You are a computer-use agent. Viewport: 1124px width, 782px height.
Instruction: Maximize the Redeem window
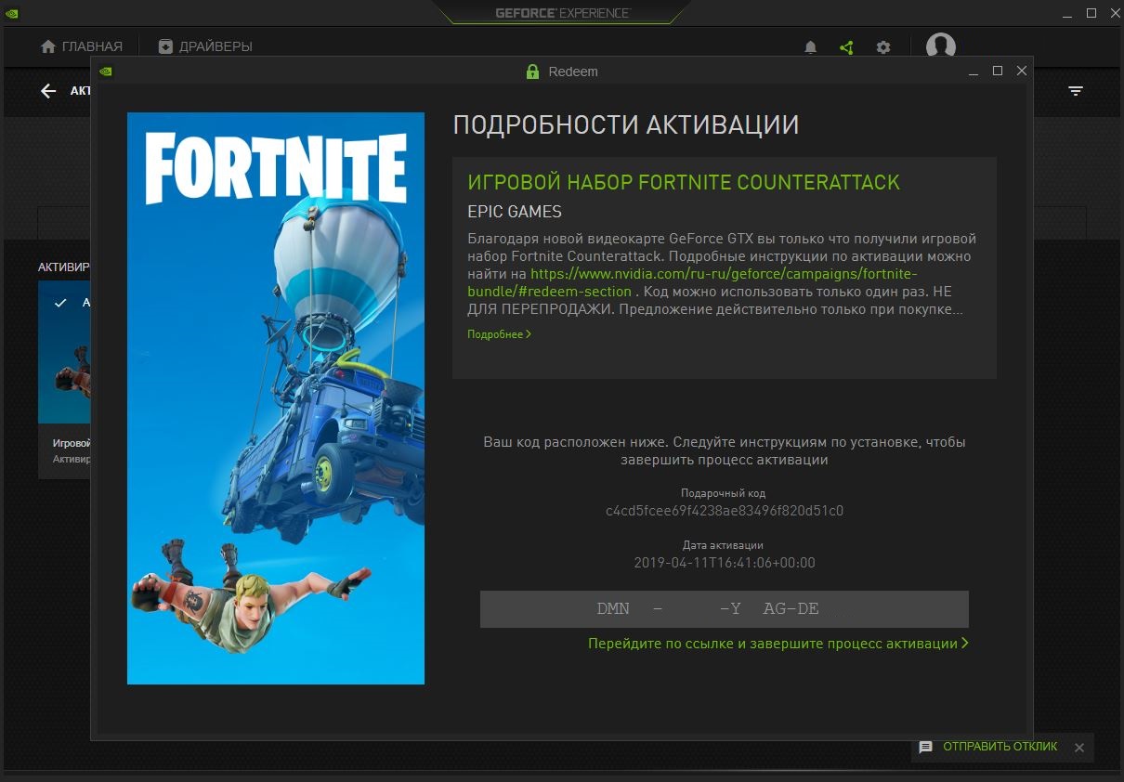[998, 72]
